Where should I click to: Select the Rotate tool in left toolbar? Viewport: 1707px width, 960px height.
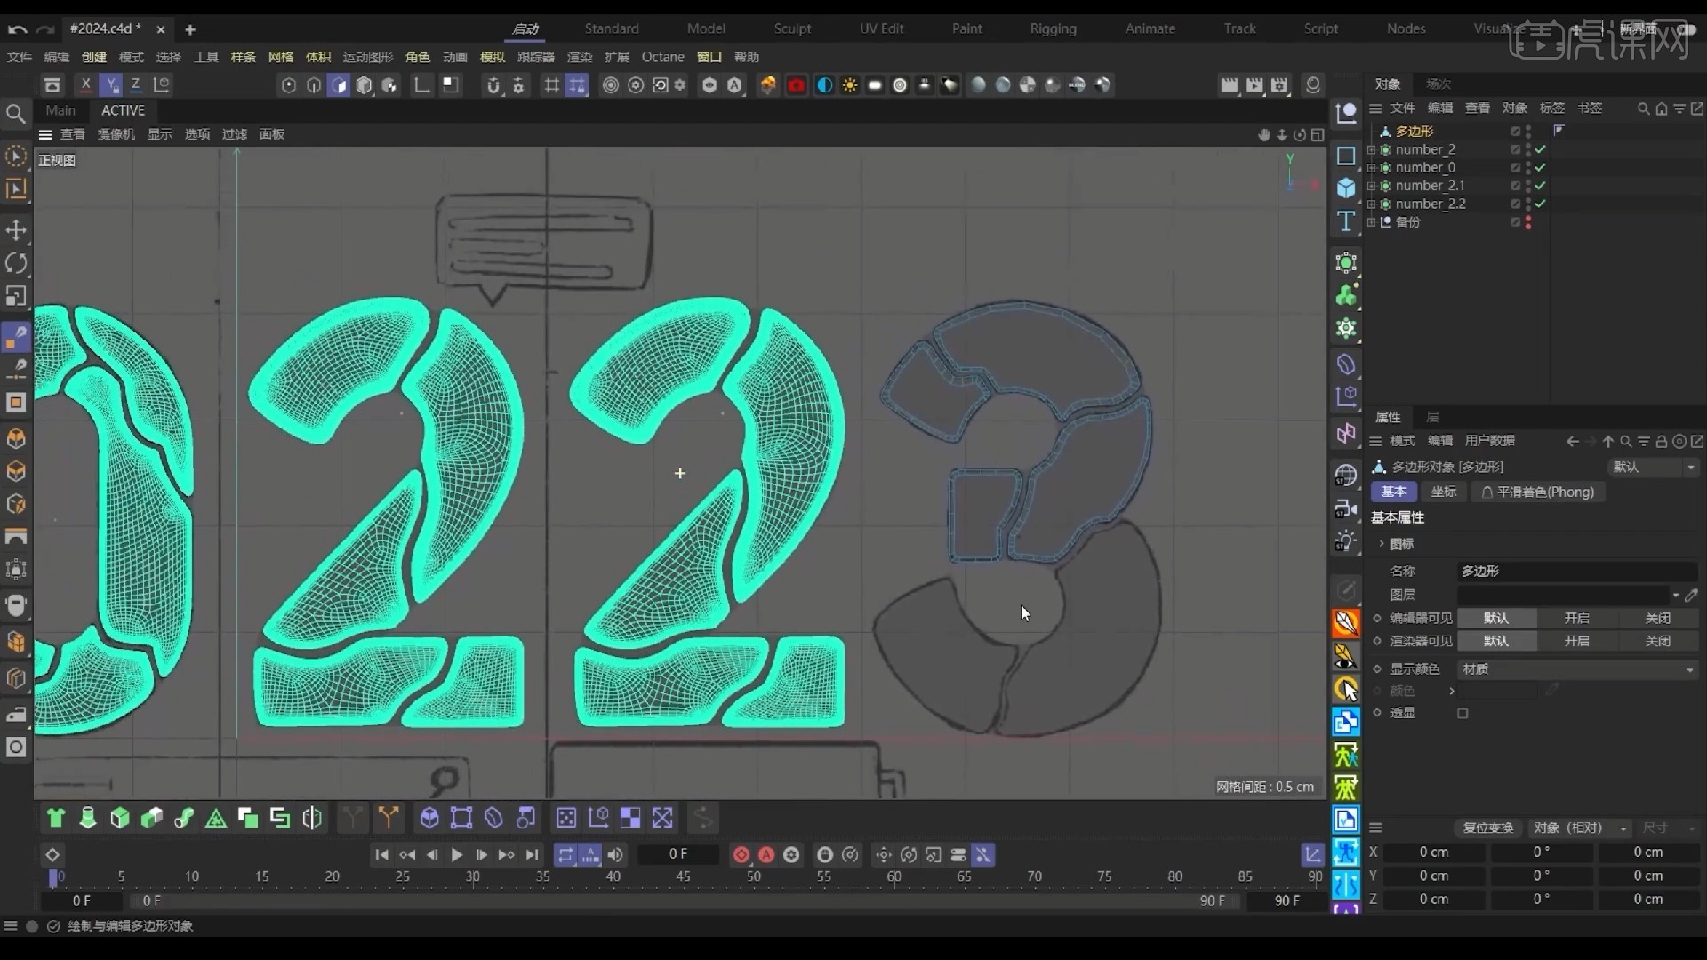click(16, 263)
